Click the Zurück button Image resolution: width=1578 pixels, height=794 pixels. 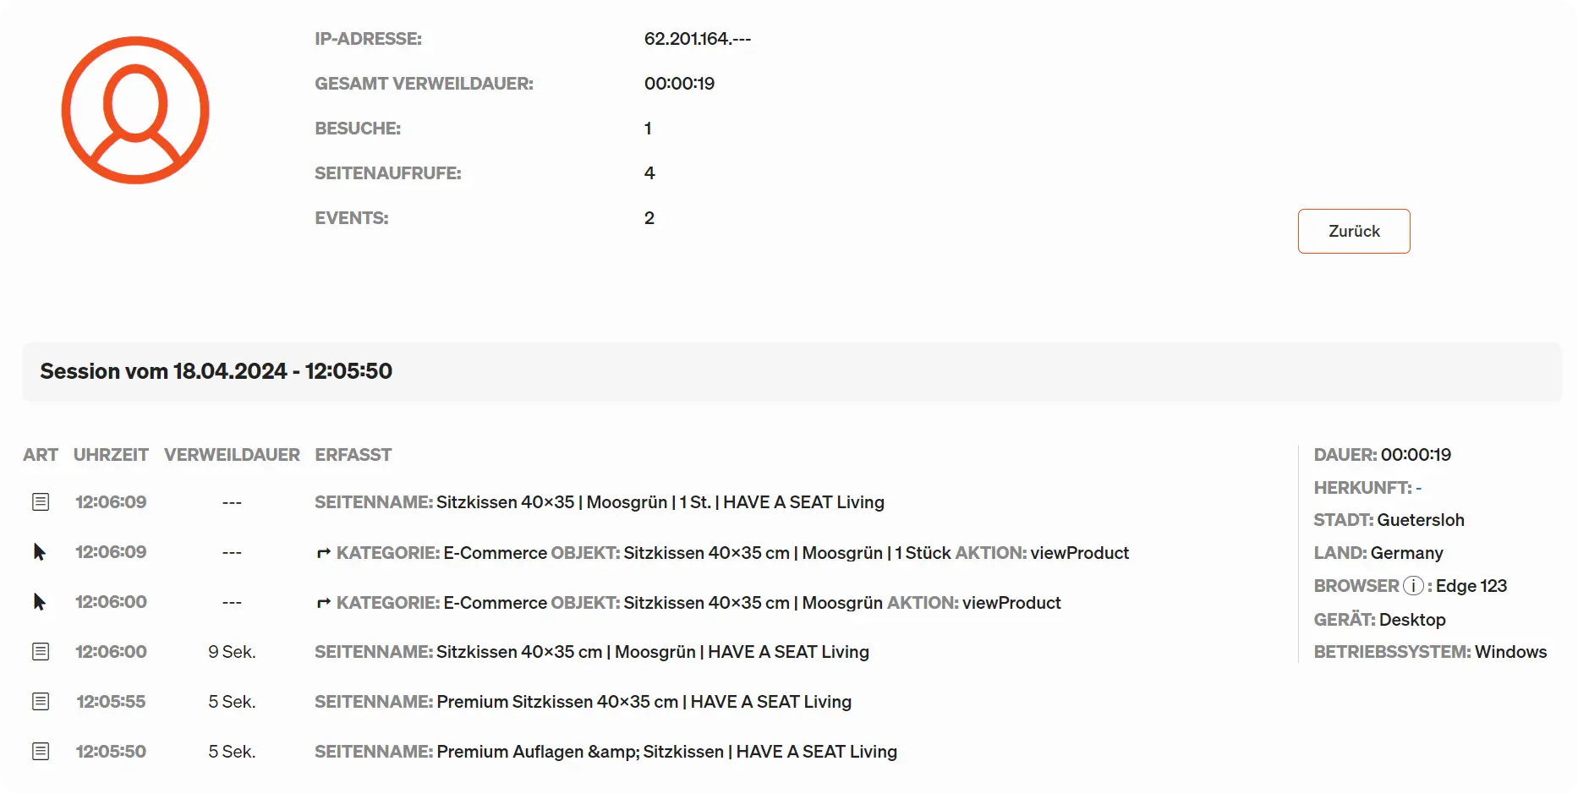point(1353,231)
